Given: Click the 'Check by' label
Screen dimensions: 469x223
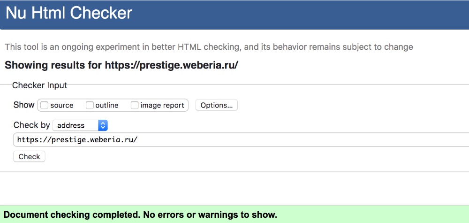Looking at the screenshot, I should [x=31, y=125].
